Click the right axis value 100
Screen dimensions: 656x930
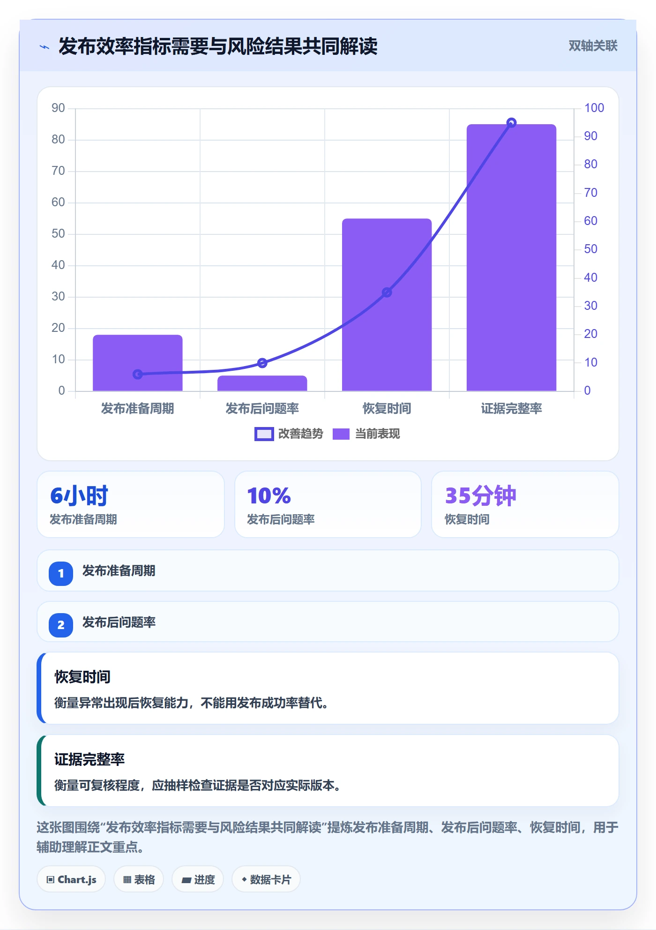[594, 108]
